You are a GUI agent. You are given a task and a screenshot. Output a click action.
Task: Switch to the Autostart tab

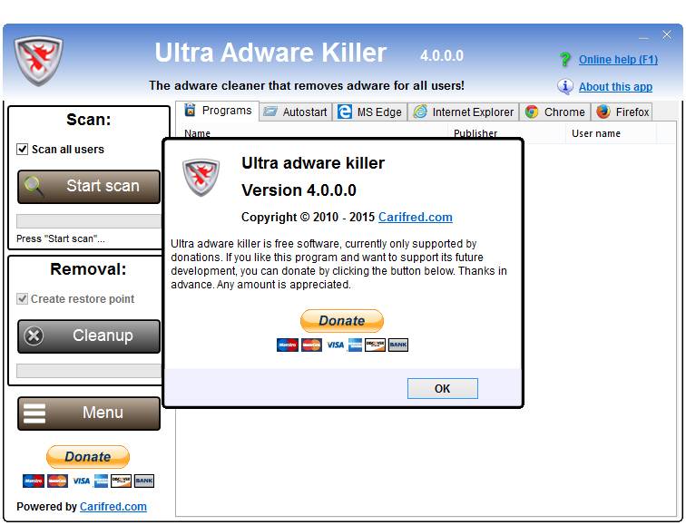[x=295, y=112]
